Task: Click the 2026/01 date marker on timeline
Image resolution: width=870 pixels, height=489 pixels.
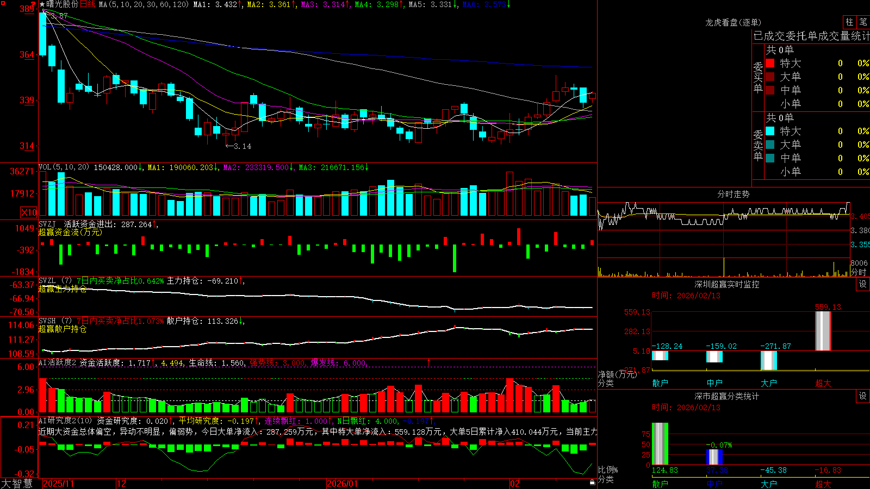Action: pyautogui.click(x=343, y=484)
